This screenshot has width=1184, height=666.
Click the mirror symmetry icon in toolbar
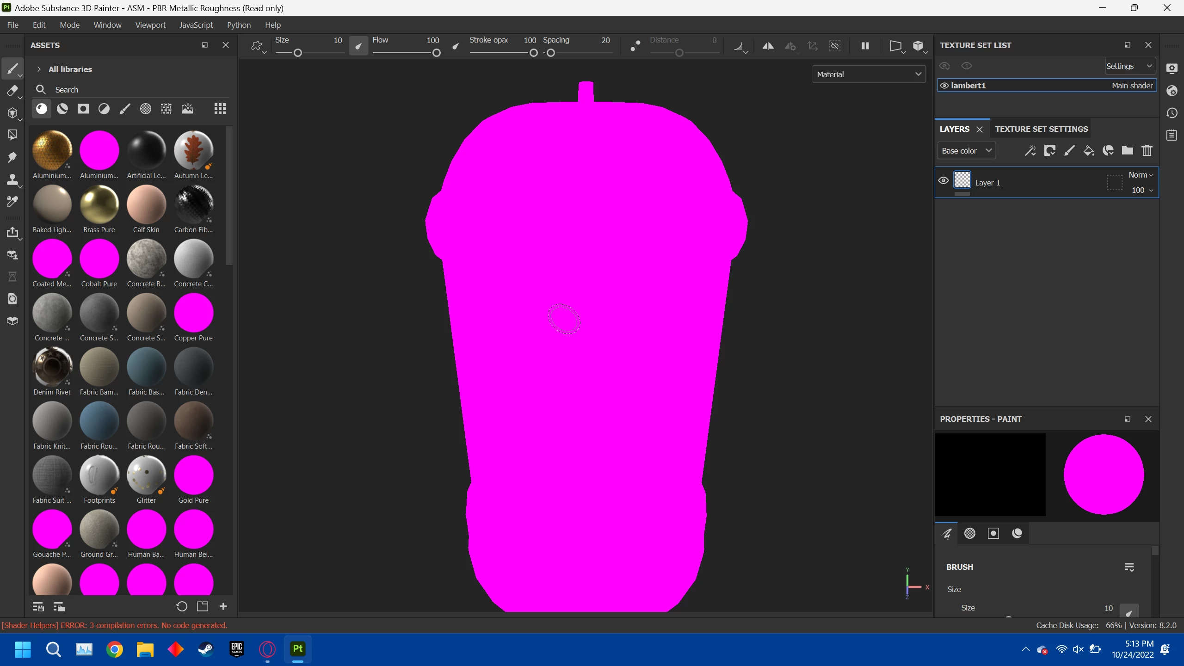click(768, 46)
